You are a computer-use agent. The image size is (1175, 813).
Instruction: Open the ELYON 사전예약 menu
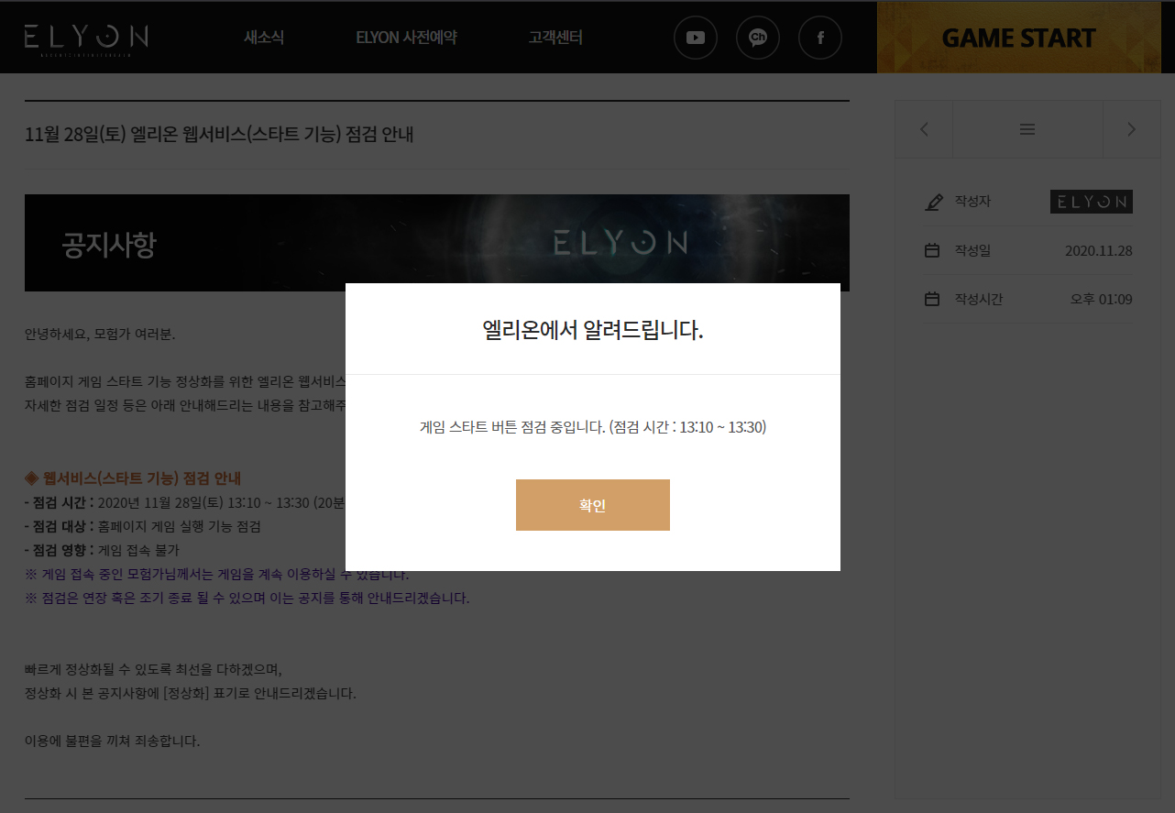(406, 38)
